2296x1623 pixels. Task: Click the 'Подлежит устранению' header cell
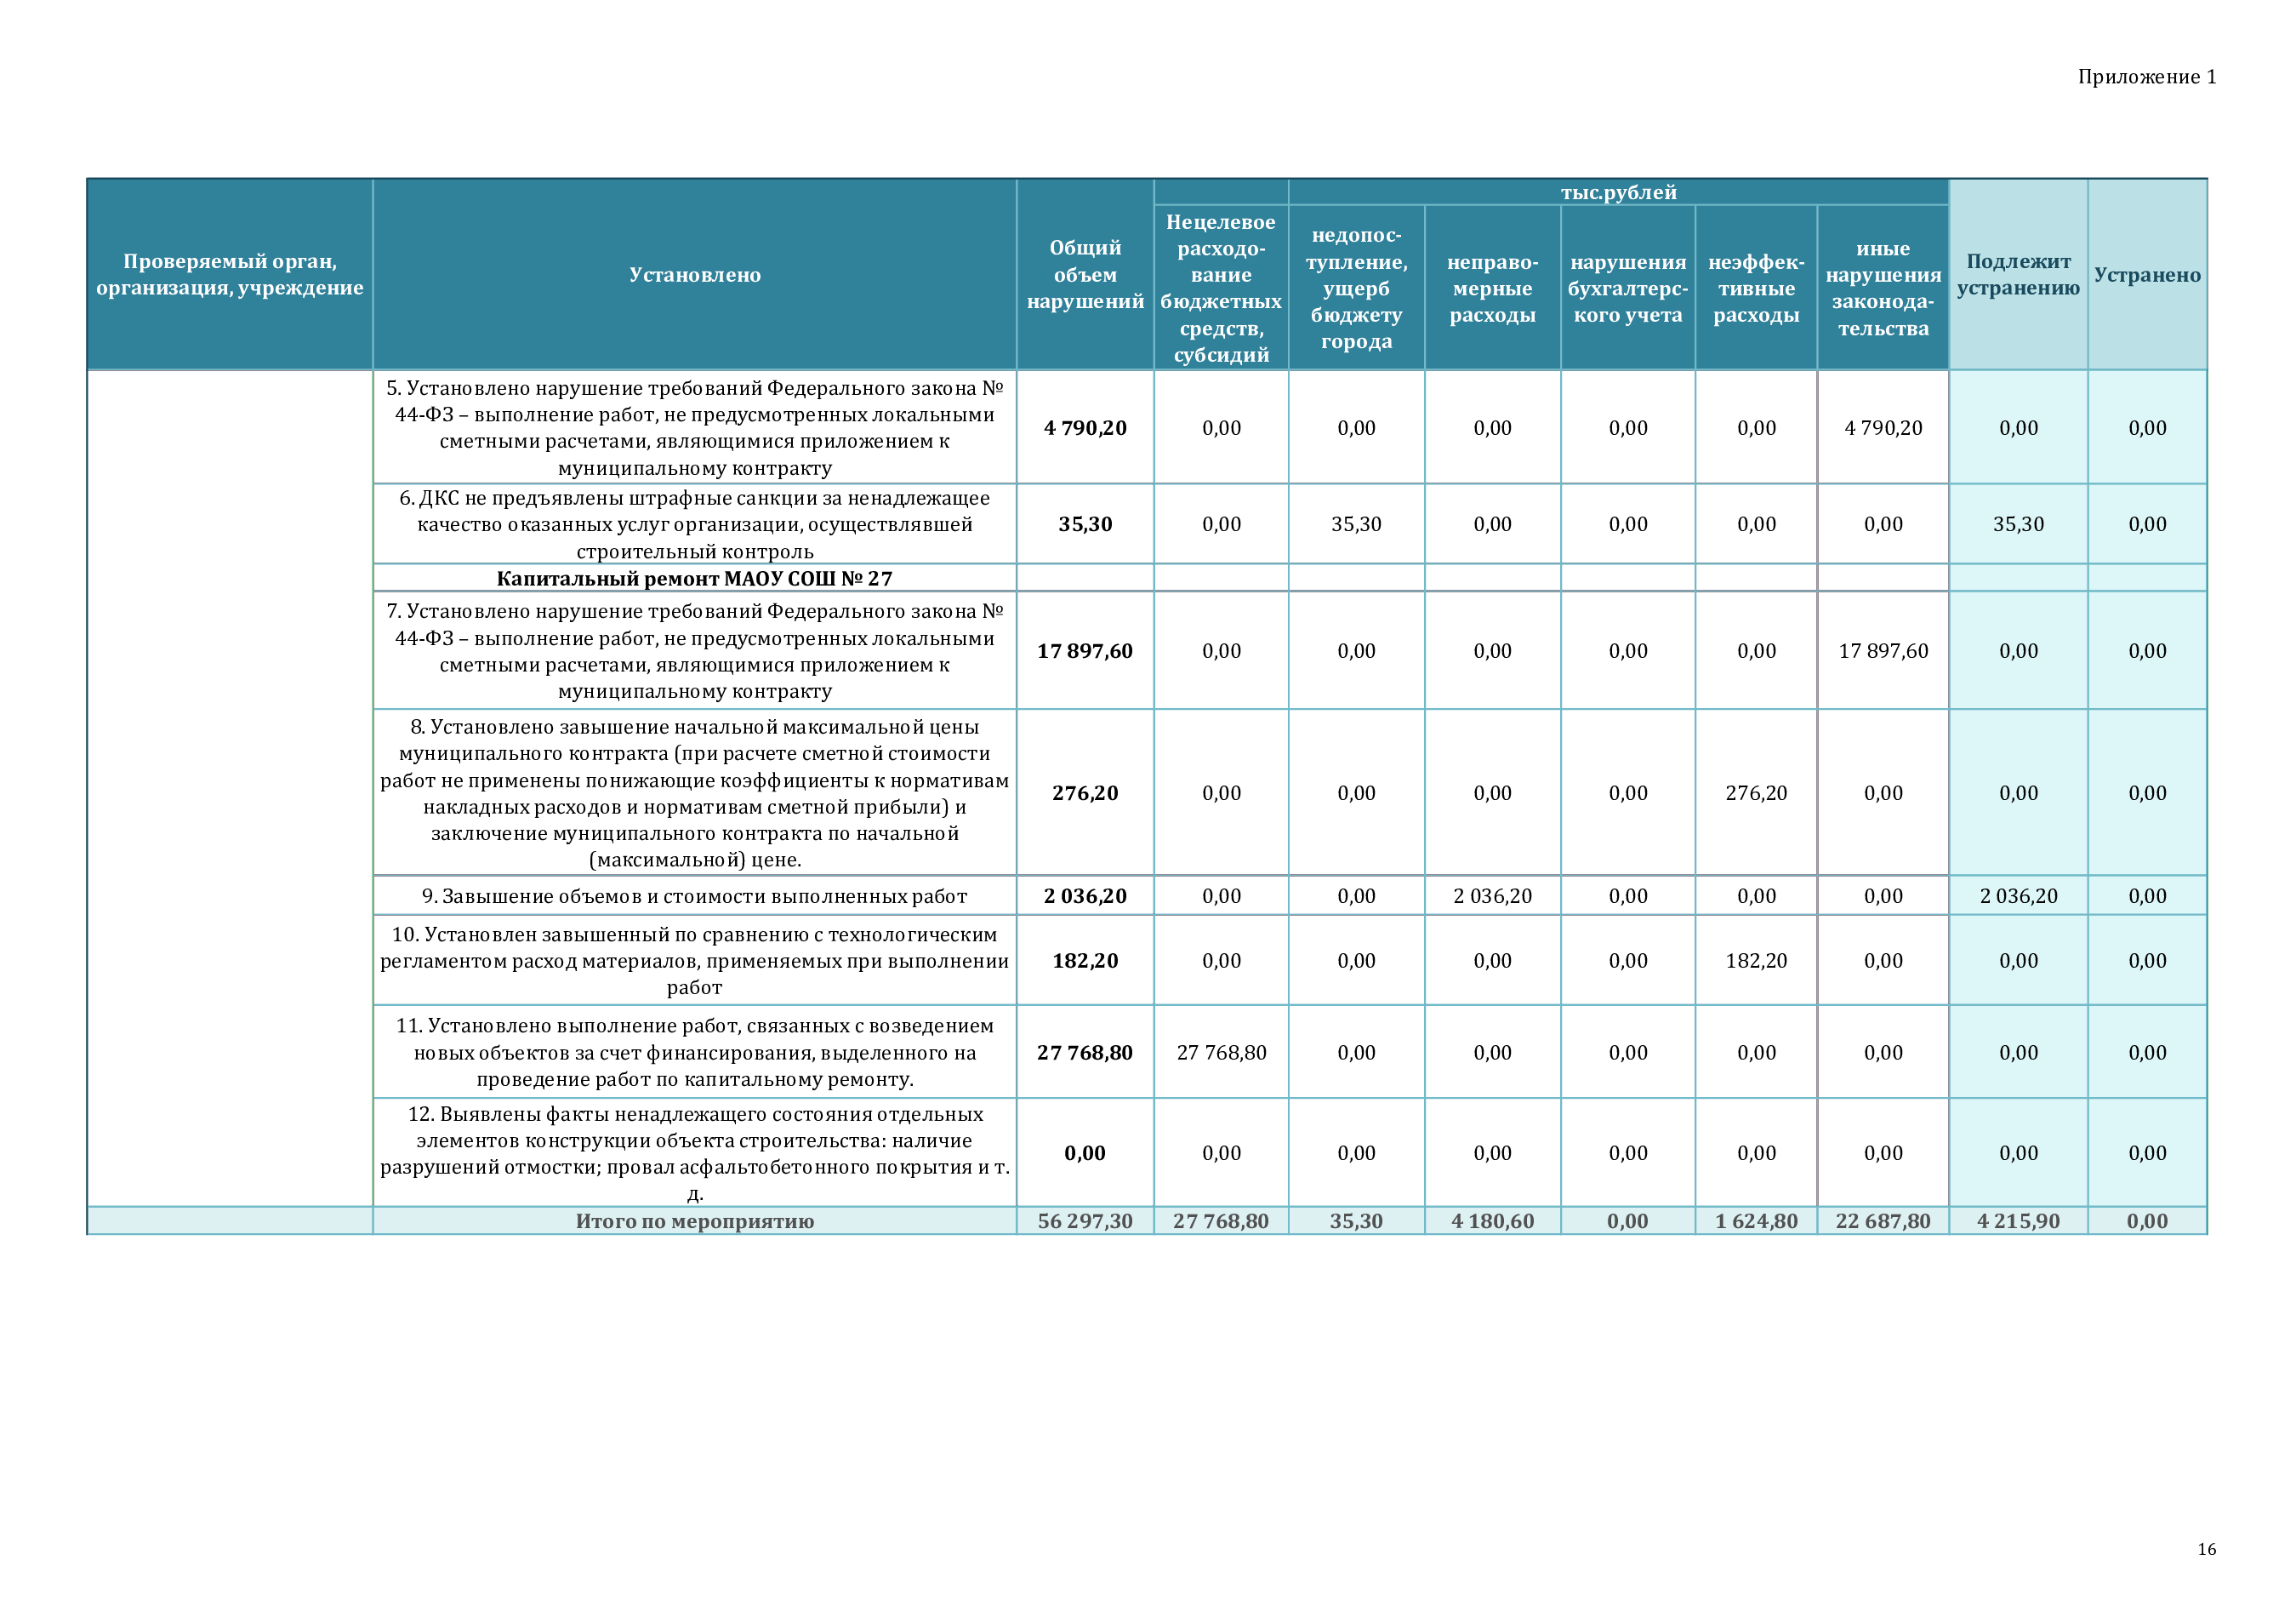click(2017, 275)
